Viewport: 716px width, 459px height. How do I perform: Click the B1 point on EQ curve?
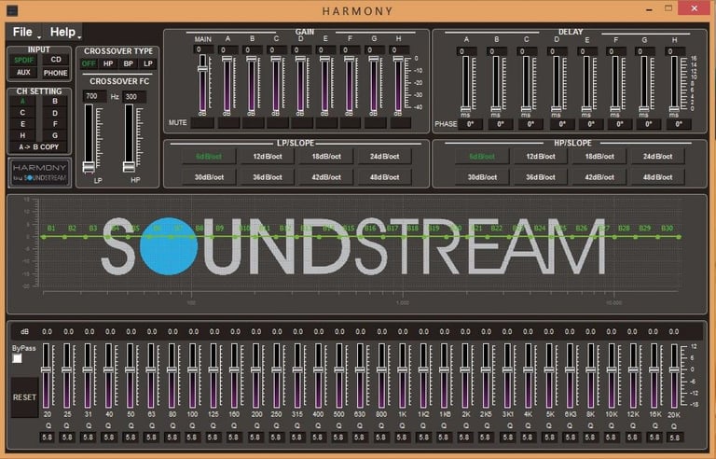tap(44, 237)
